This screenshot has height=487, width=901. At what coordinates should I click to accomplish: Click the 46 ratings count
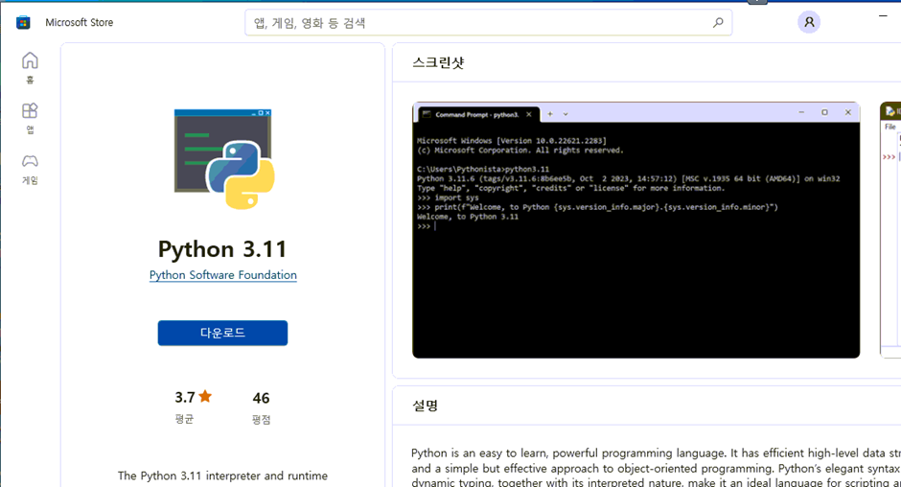click(261, 398)
